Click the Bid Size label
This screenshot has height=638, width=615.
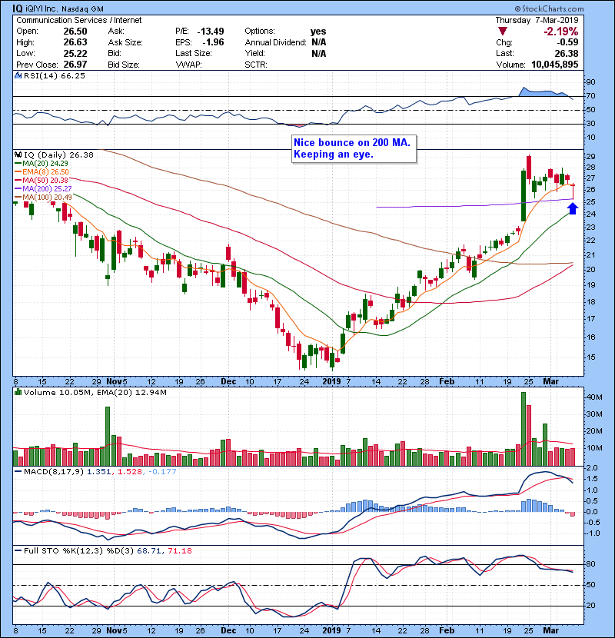pos(124,65)
